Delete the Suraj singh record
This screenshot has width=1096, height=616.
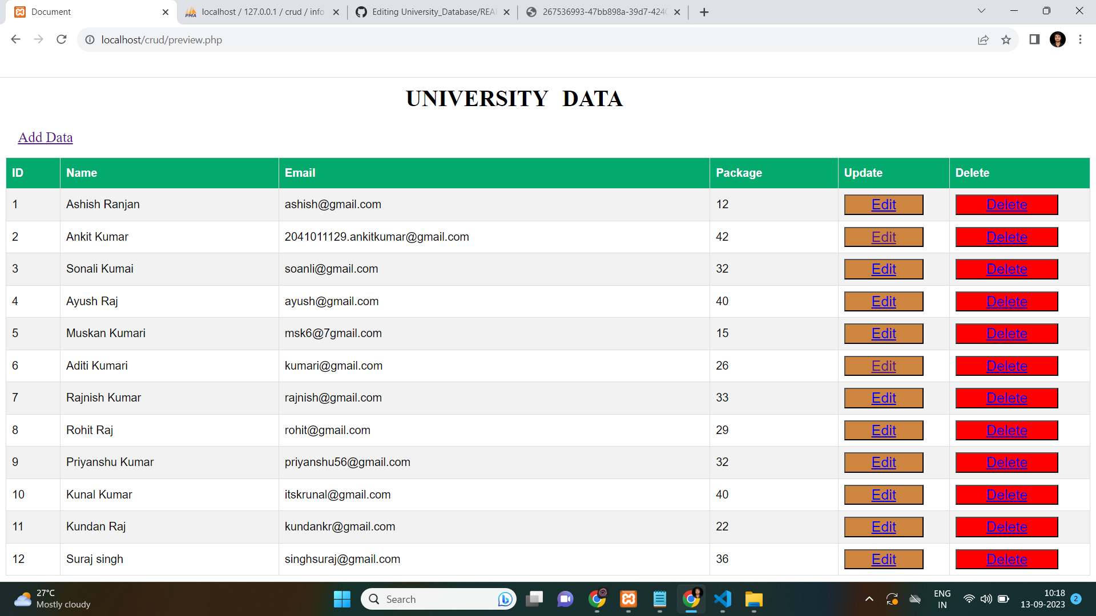tap(1006, 560)
